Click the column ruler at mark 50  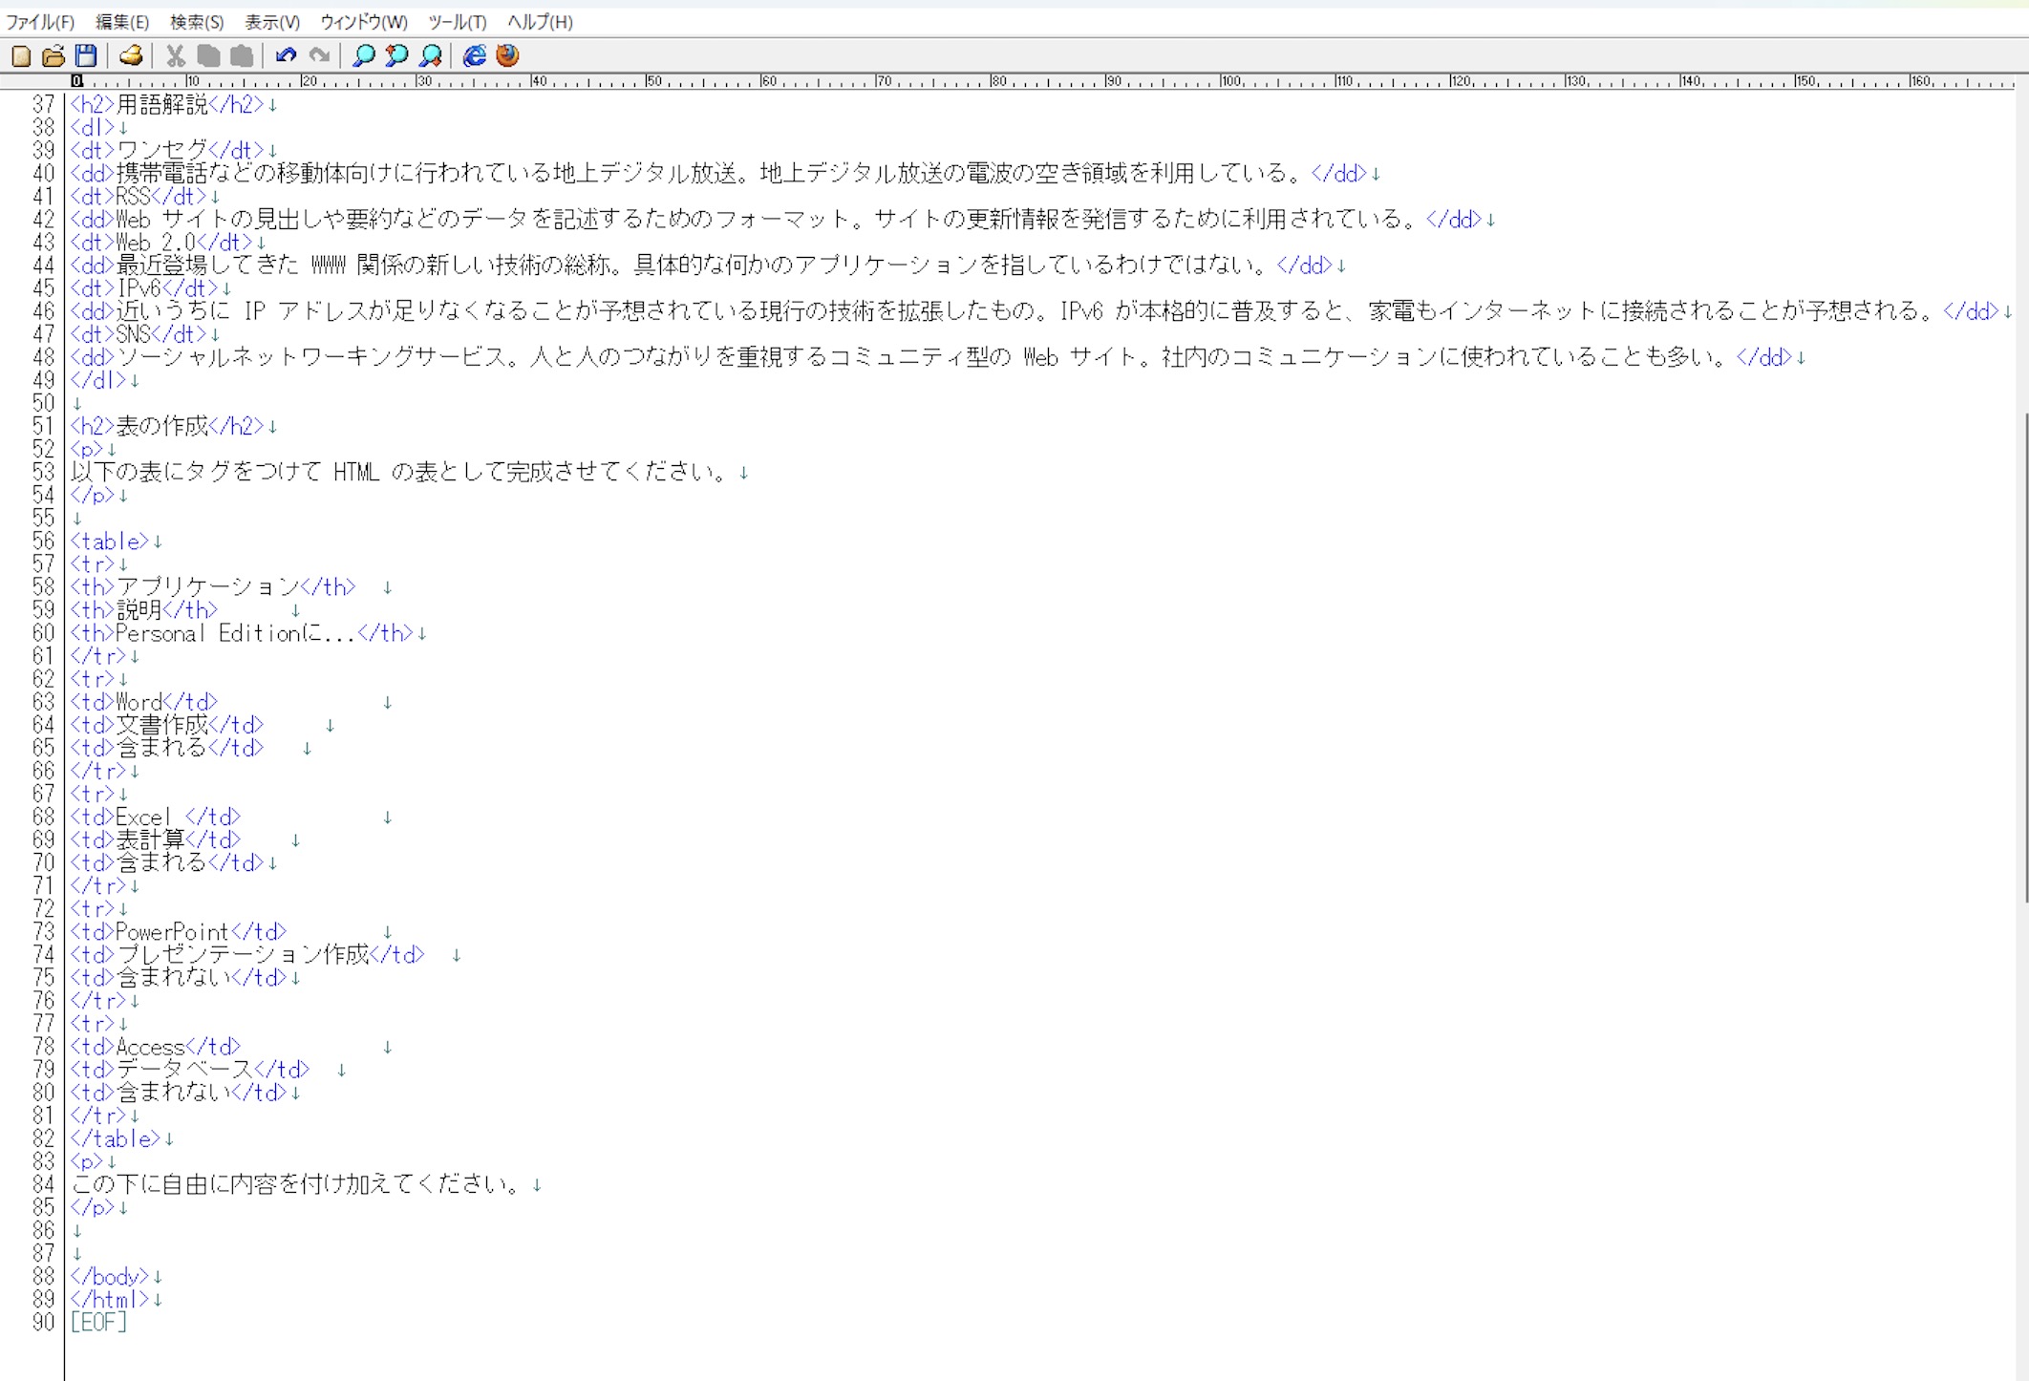[653, 82]
